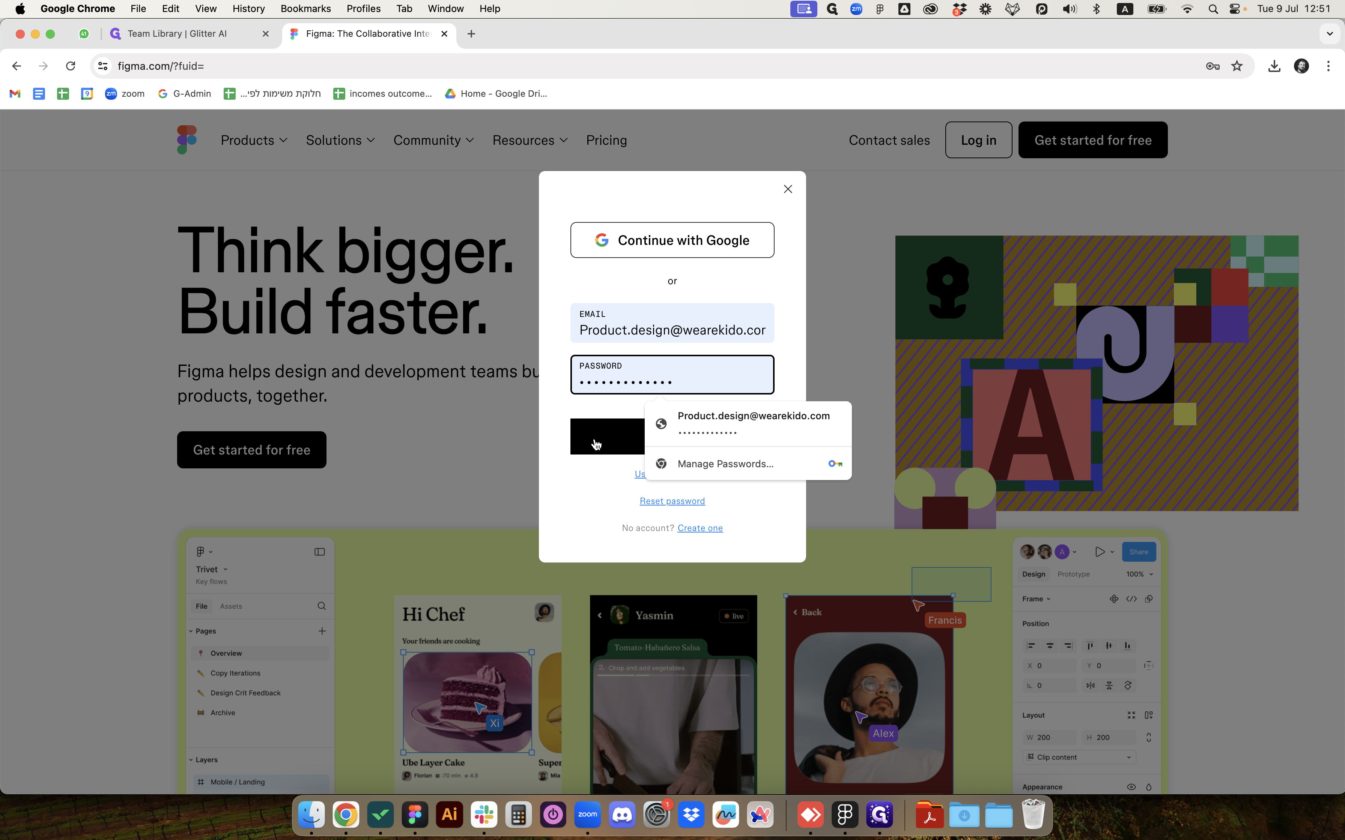The height and width of the screenshot is (840, 1345).
Task: Click Contact sales link
Action: click(x=889, y=140)
